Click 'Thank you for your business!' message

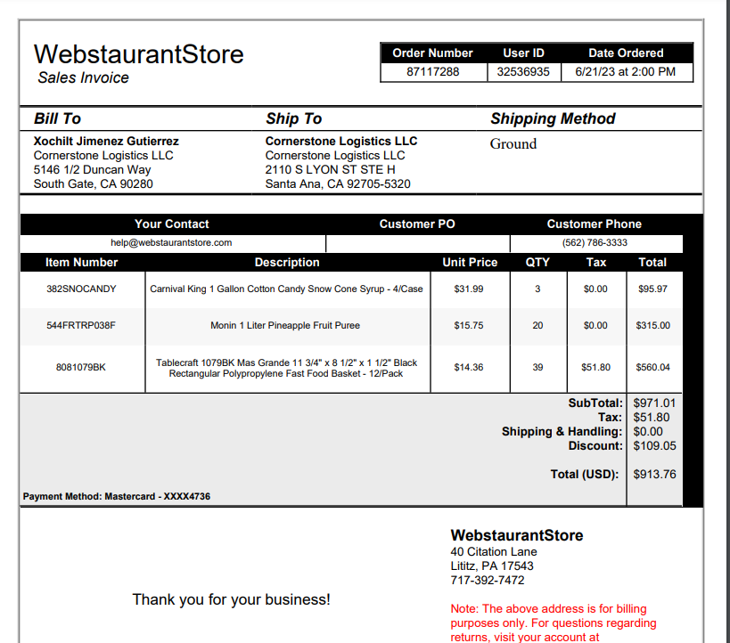(232, 599)
